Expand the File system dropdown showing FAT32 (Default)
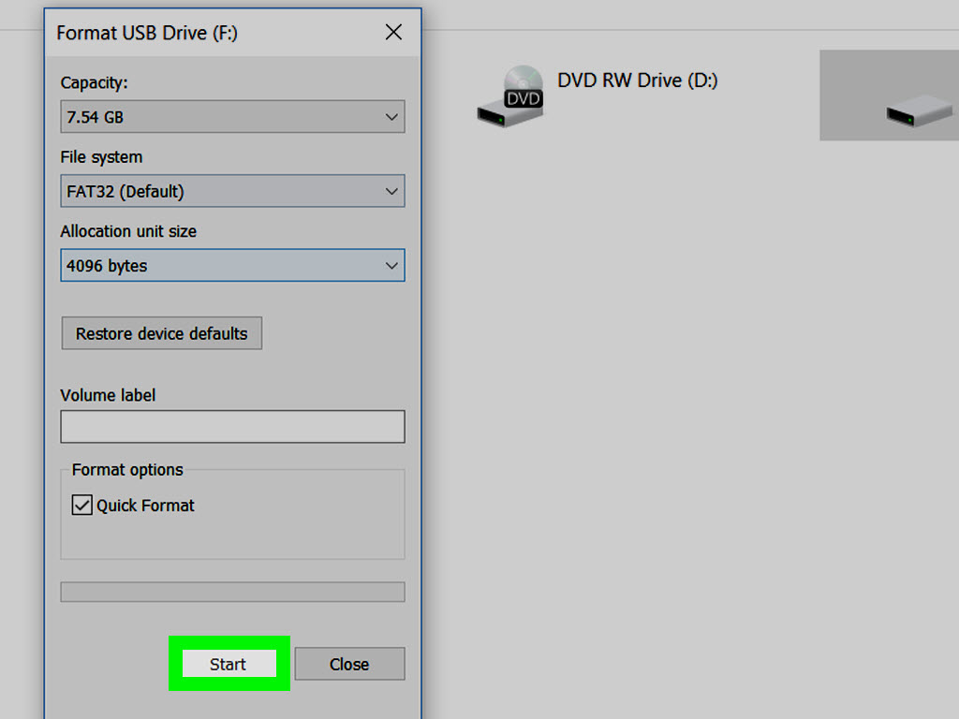 click(232, 191)
